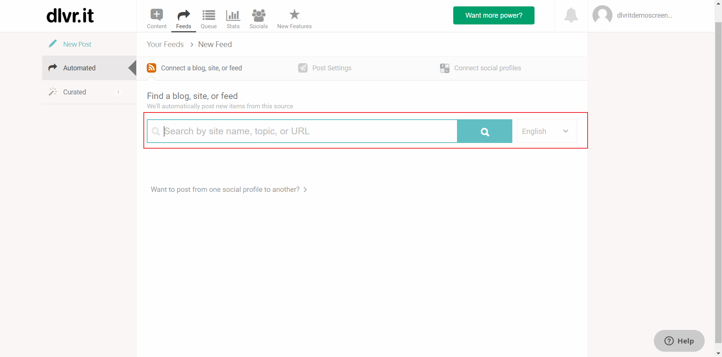722x357 pixels.
Task: Open the Content section icon
Action: pos(157,15)
